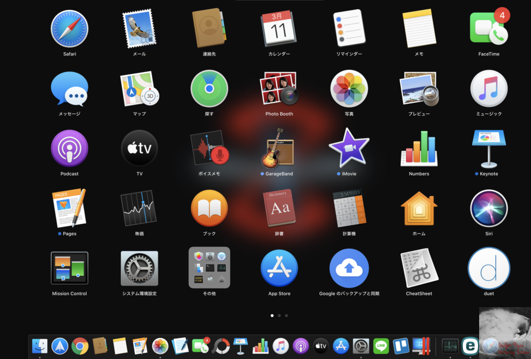Jump to the third Launchpad page dot
Viewport: 531px width, 359px height.
286,315
